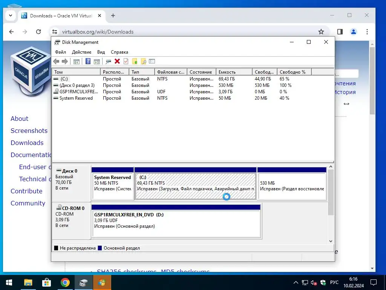Sort by the Емкость column header
386x290 pixels.
(x=234, y=72)
